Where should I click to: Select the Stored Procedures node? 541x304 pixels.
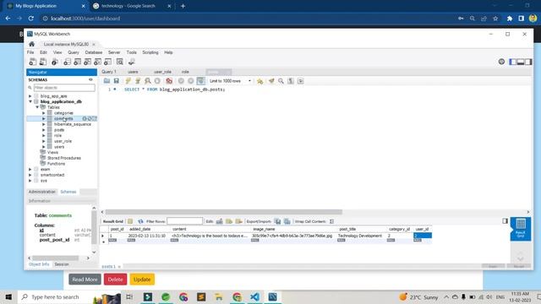point(64,158)
